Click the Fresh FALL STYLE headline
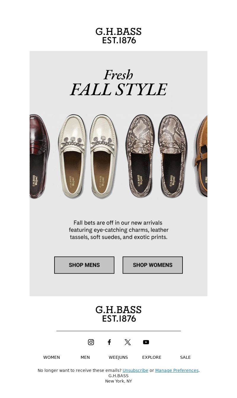 pos(118,83)
